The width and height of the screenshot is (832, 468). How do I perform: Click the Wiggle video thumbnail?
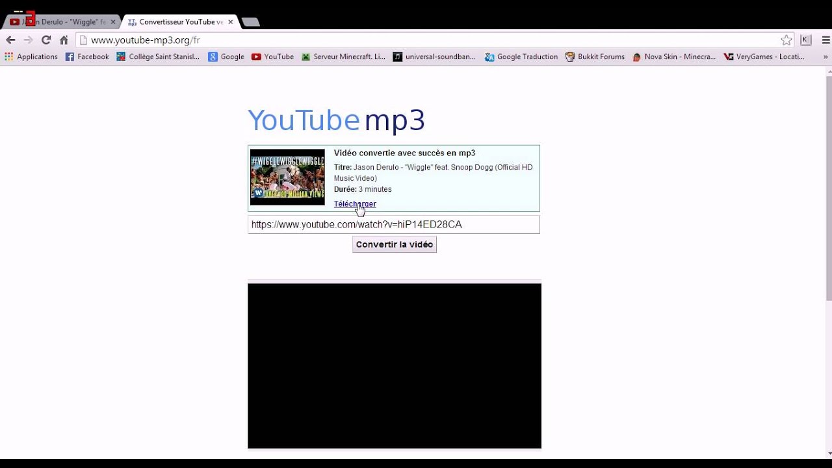(x=287, y=177)
